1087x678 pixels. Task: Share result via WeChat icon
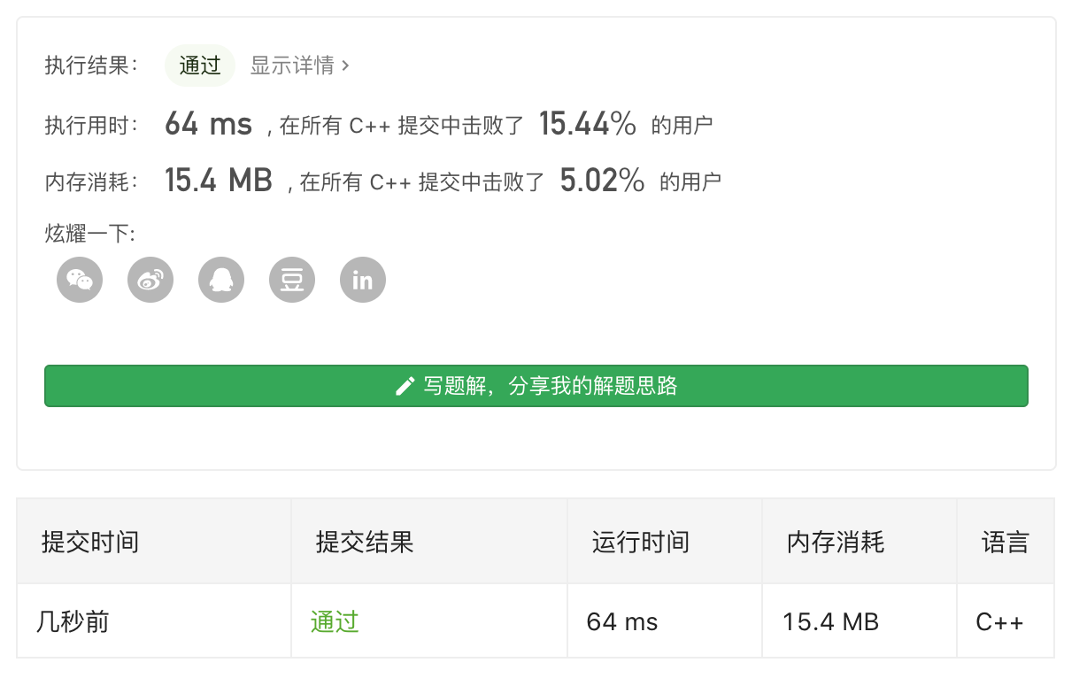coord(80,280)
